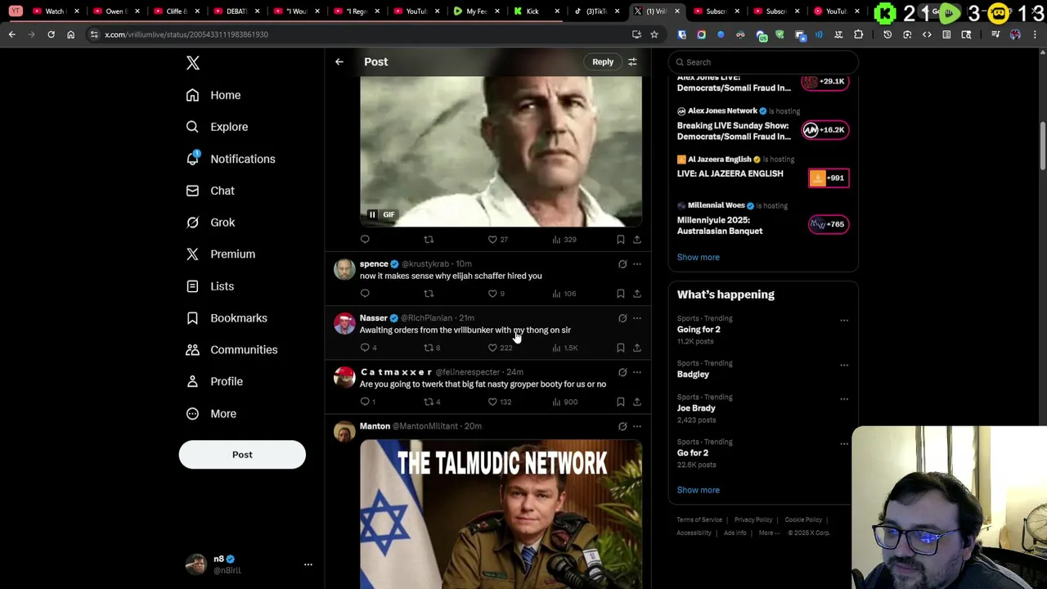Open Notifications in the sidebar
Viewport: 1047px width, 589px height.
pyautogui.click(x=230, y=159)
